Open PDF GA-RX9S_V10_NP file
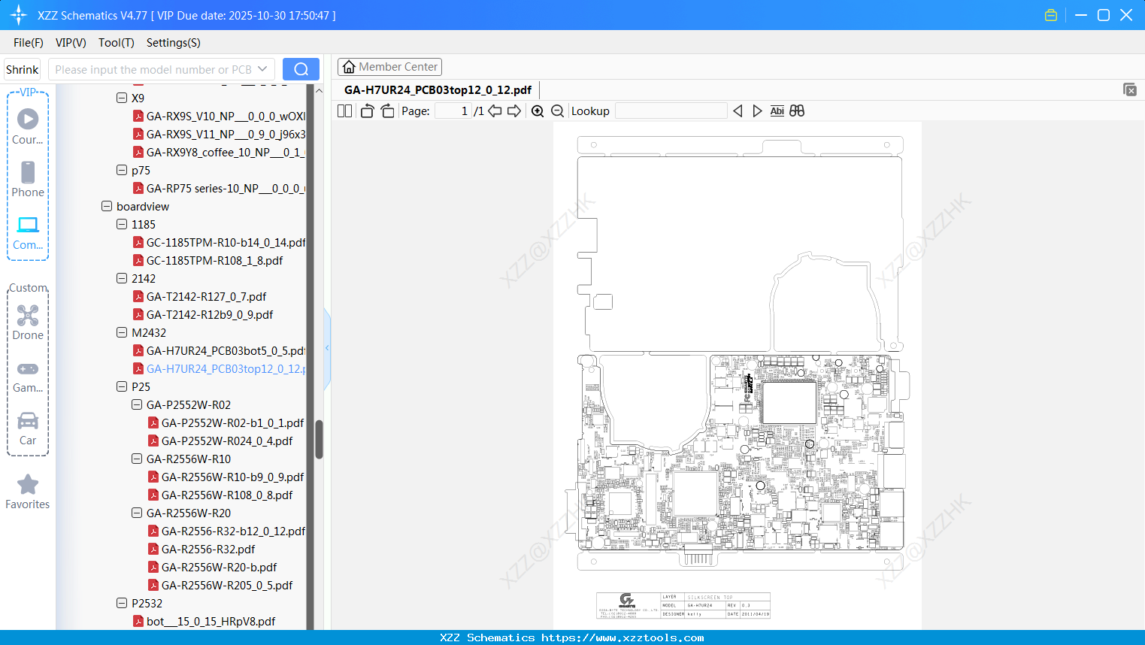1145x645 pixels. point(226,117)
